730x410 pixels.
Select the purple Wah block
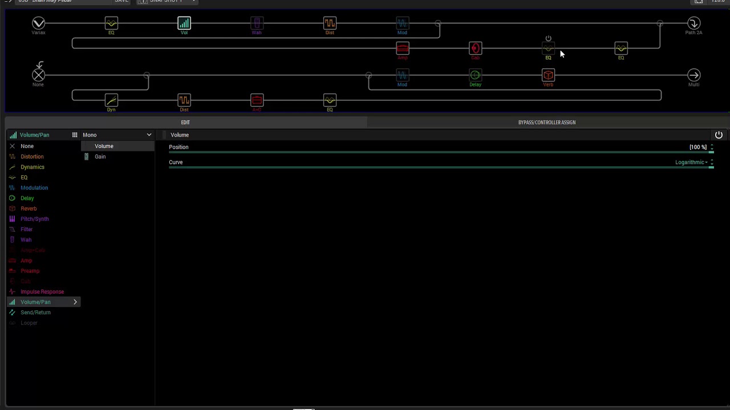(x=257, y=23)
